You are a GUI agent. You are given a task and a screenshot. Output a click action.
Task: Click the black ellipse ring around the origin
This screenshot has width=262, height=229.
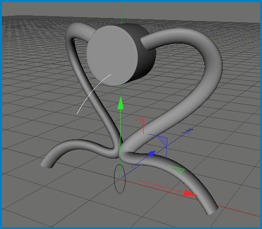click(x=120, y=179)
